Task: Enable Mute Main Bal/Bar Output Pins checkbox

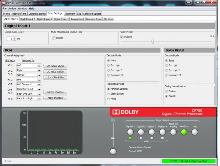Action: pyautogui.click(x=54, y=38)
